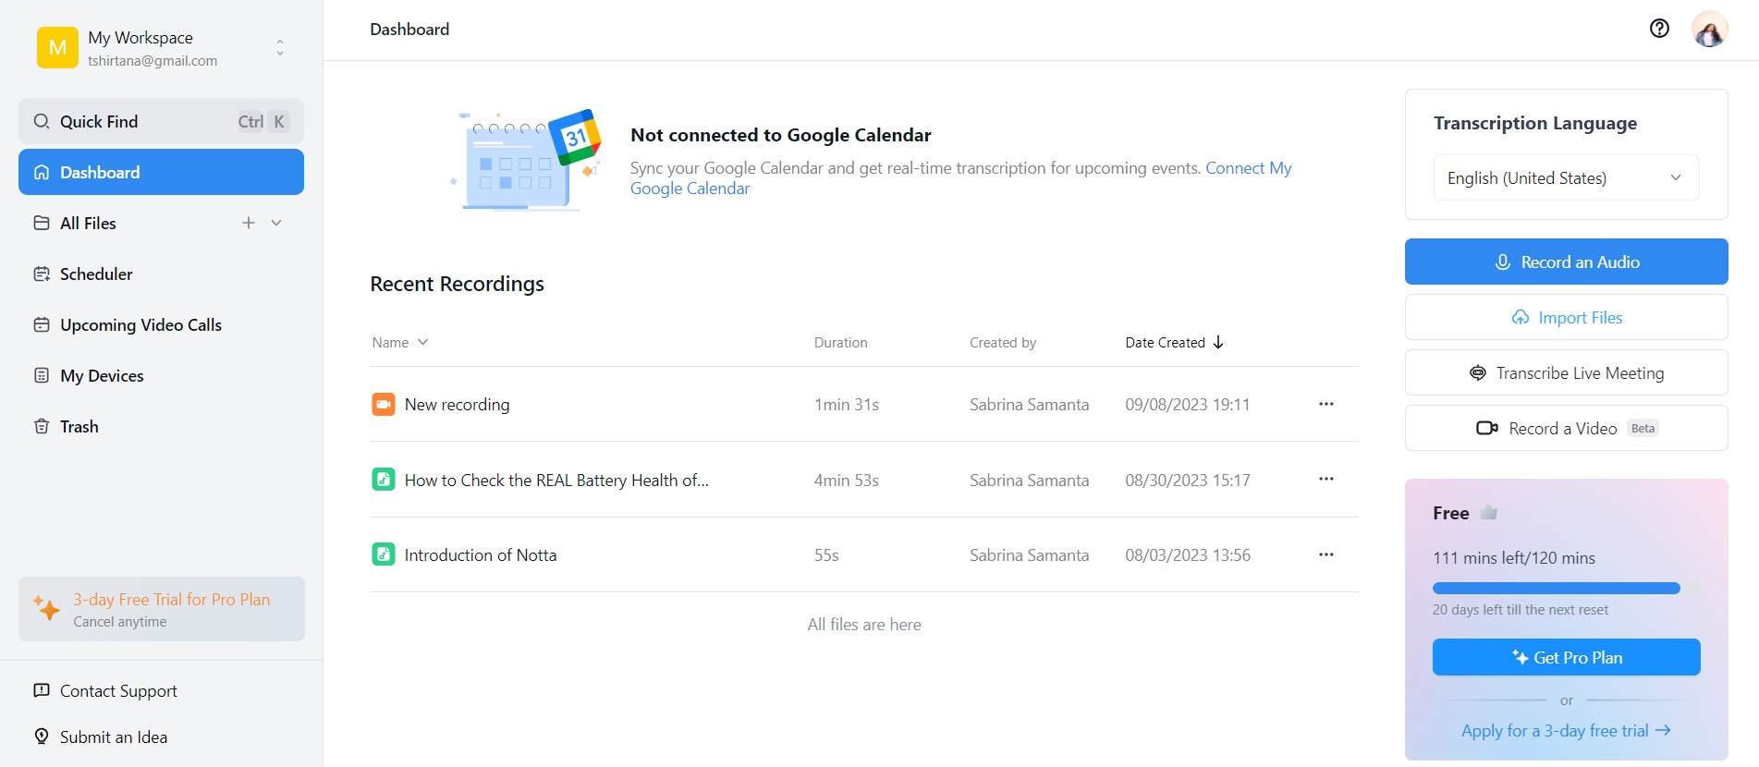Click the Beta badge on Record a Video
This screenshot has height=767, width=1759.
[x=1643, y=428]
